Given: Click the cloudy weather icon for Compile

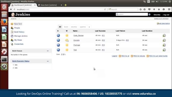Looking at the screenshot, I should [67, 40].
